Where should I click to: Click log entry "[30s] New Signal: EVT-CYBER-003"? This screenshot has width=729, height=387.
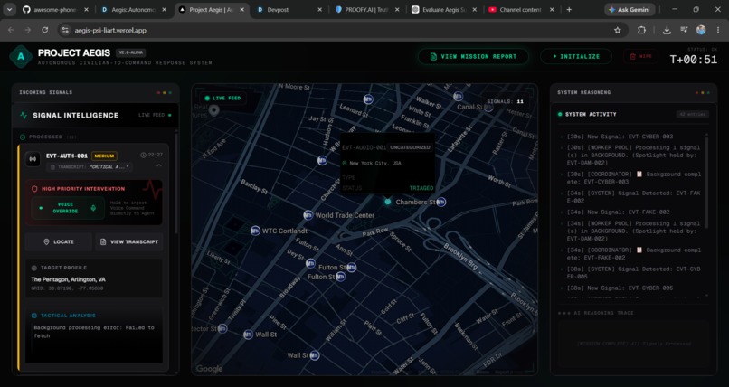[620, 137]
